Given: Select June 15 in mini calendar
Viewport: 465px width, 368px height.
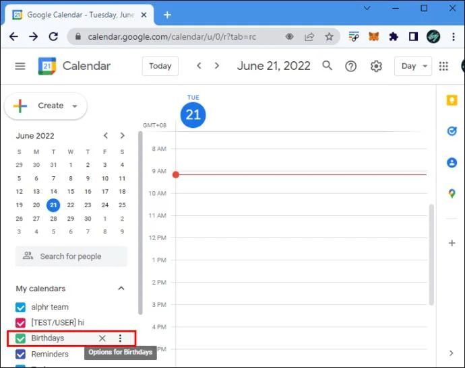Looking at the screenshot, I should (71, 192).
